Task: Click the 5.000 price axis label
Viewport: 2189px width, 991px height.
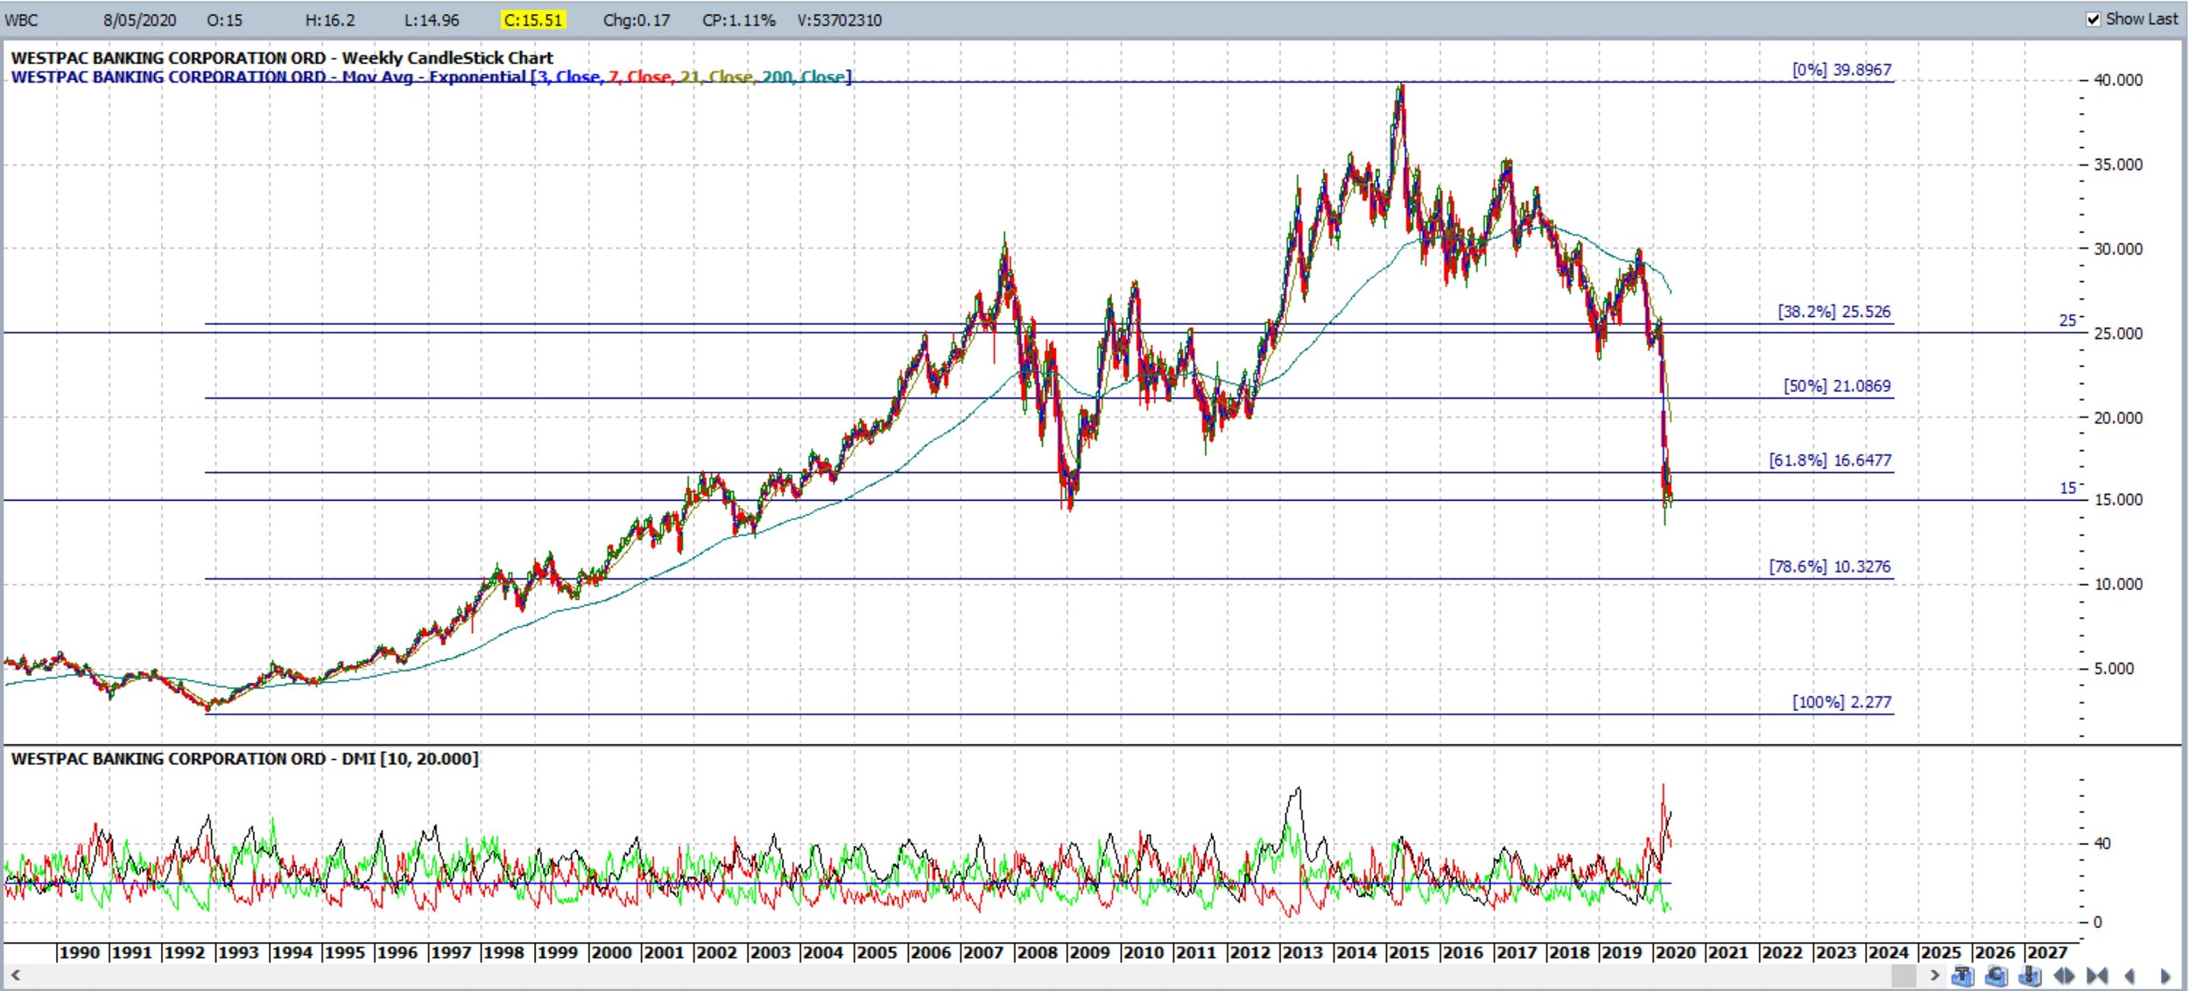Action: (x=2114, y=669)
